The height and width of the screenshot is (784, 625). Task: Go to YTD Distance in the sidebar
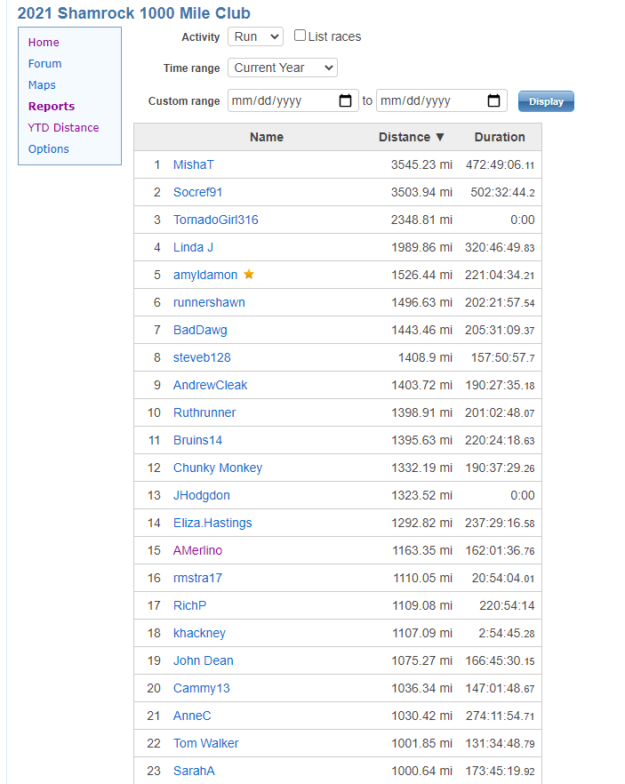[63, 127]
